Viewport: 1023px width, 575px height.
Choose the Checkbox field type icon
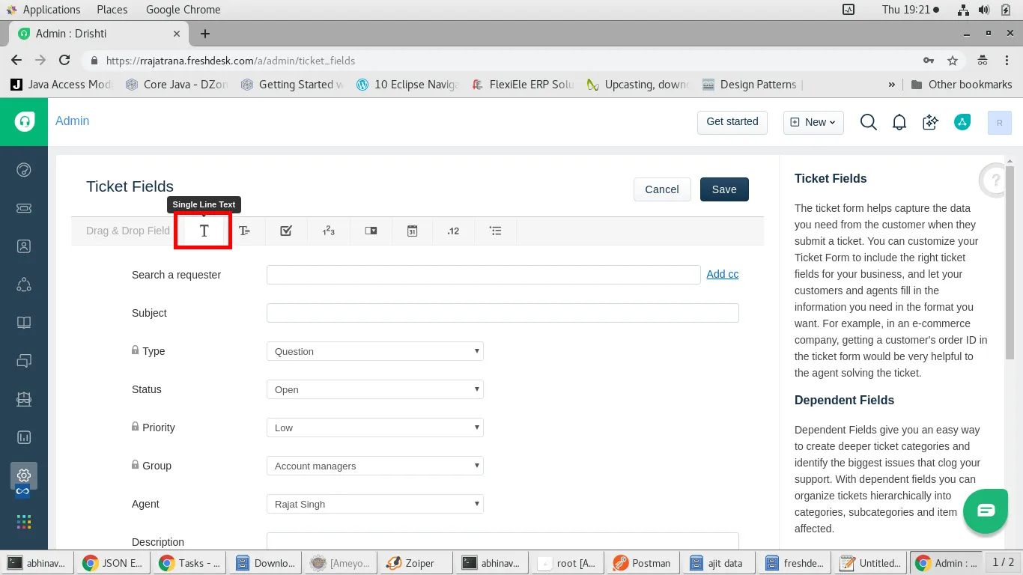click(x=286, y=231)
